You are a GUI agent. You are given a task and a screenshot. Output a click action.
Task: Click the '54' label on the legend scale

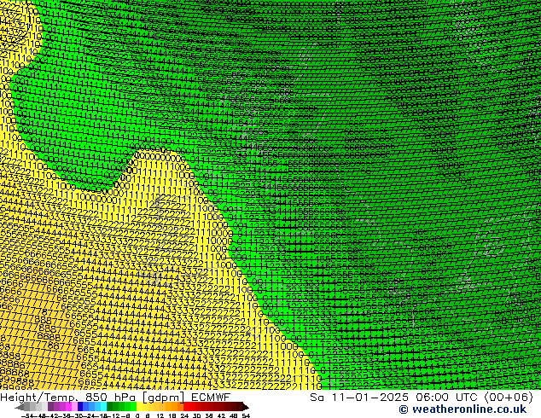tap(246, 415)
